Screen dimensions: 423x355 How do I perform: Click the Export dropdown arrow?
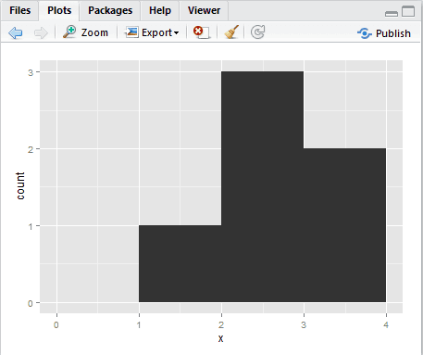(x=176, y=32)
